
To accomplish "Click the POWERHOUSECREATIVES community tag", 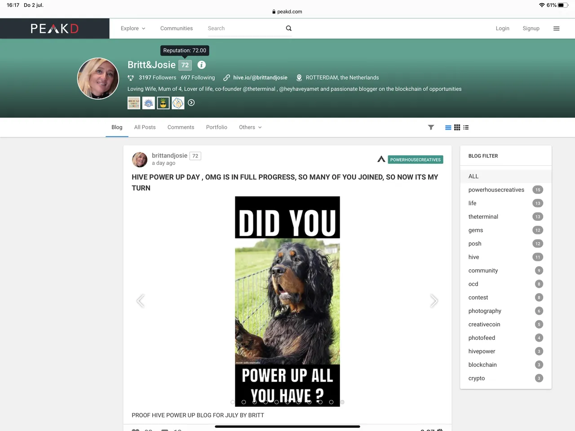I will pos(416,160).
